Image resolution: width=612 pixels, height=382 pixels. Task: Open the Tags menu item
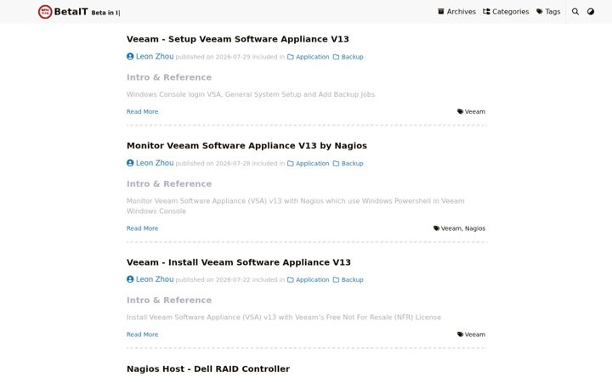pyautogui.click(x=548, y=12)
